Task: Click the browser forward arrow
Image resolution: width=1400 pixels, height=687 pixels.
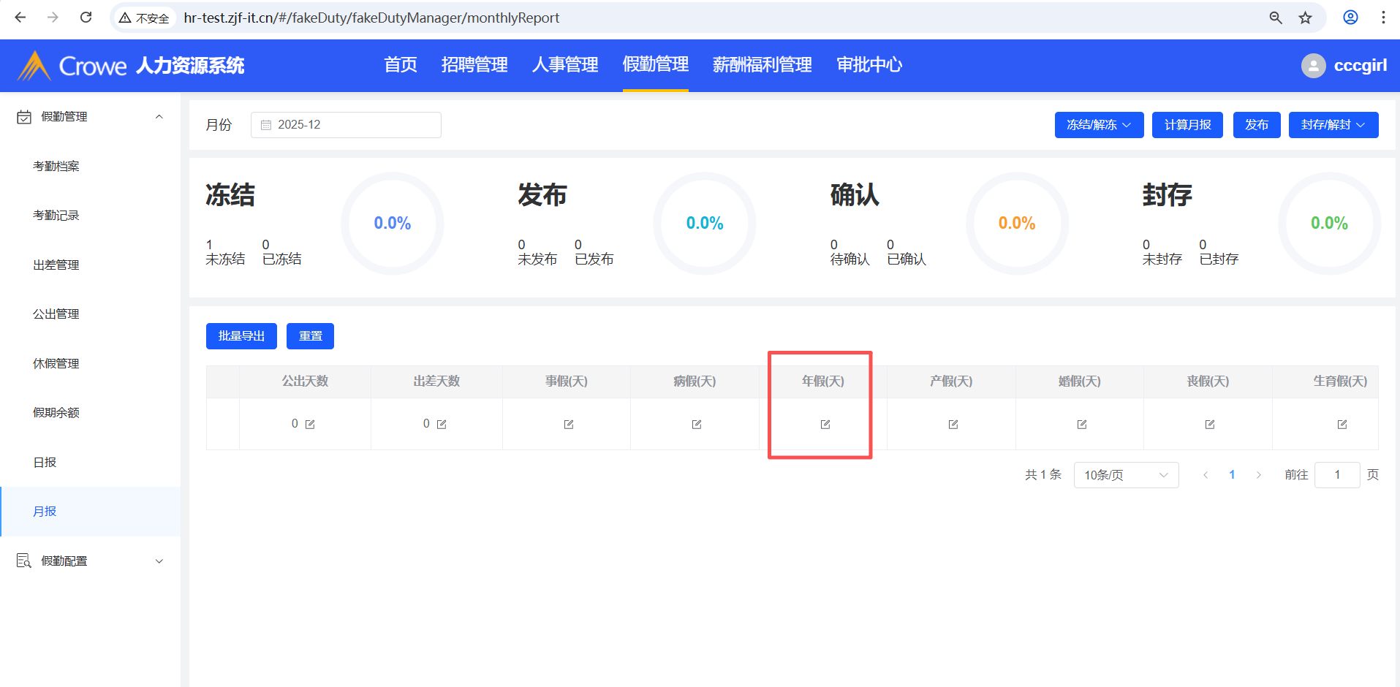Action: [x=53, y=18]
